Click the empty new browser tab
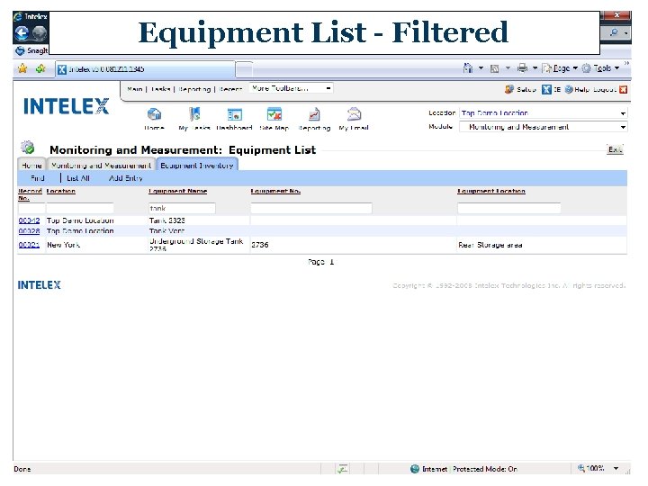 point(244,69)
